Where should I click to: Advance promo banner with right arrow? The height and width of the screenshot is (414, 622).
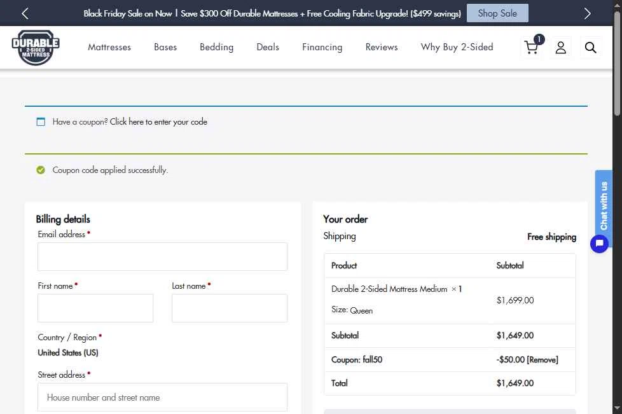pyautogui.click(x=588, y=13)
